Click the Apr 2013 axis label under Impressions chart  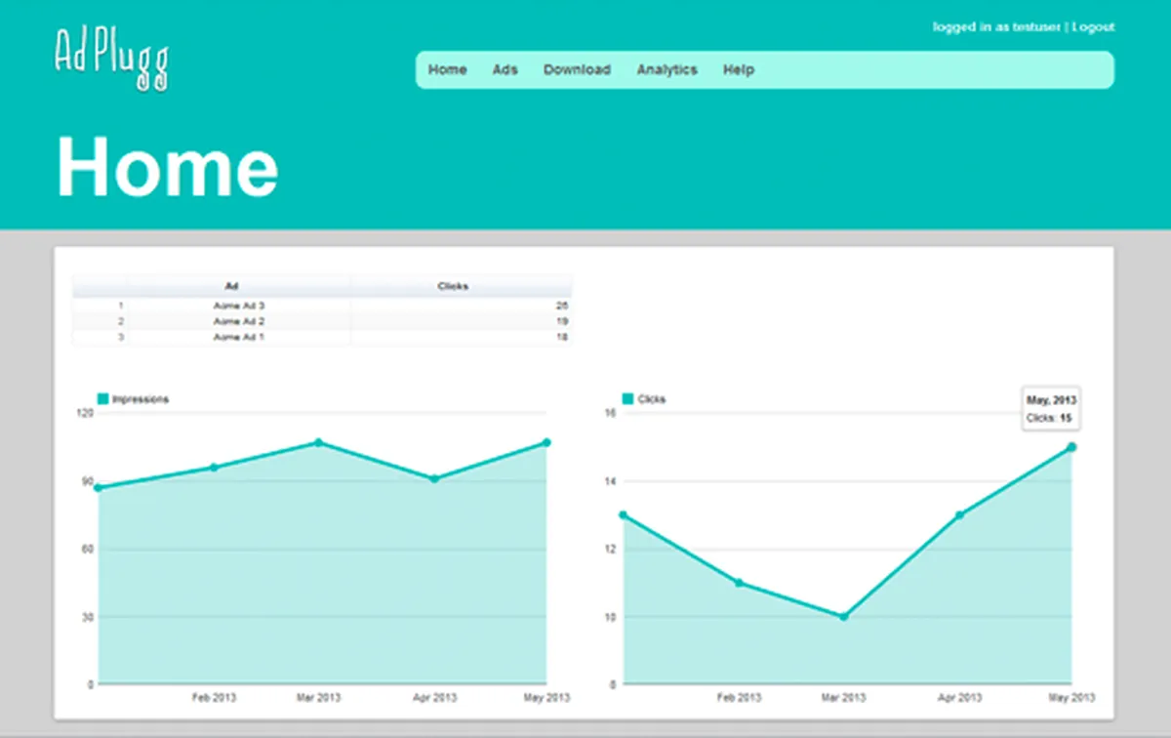tap(434, 698)
